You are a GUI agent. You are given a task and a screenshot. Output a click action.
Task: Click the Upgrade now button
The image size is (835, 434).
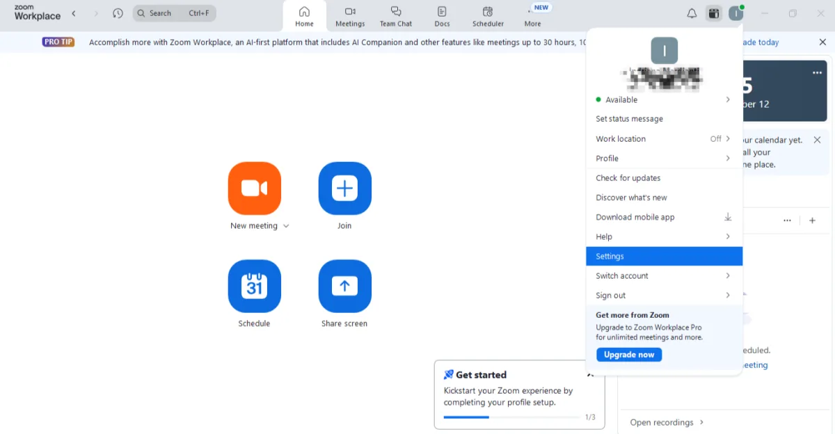(629, 355)
